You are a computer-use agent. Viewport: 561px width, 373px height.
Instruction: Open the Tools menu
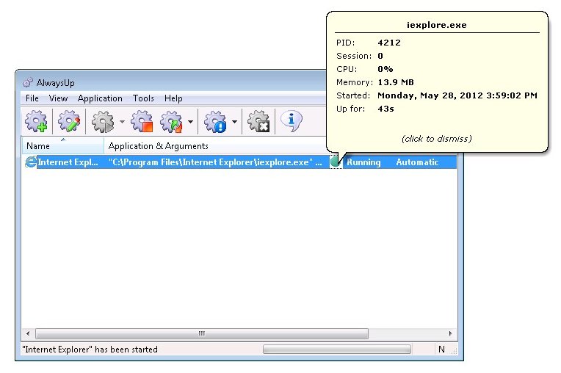click(143, 98)
